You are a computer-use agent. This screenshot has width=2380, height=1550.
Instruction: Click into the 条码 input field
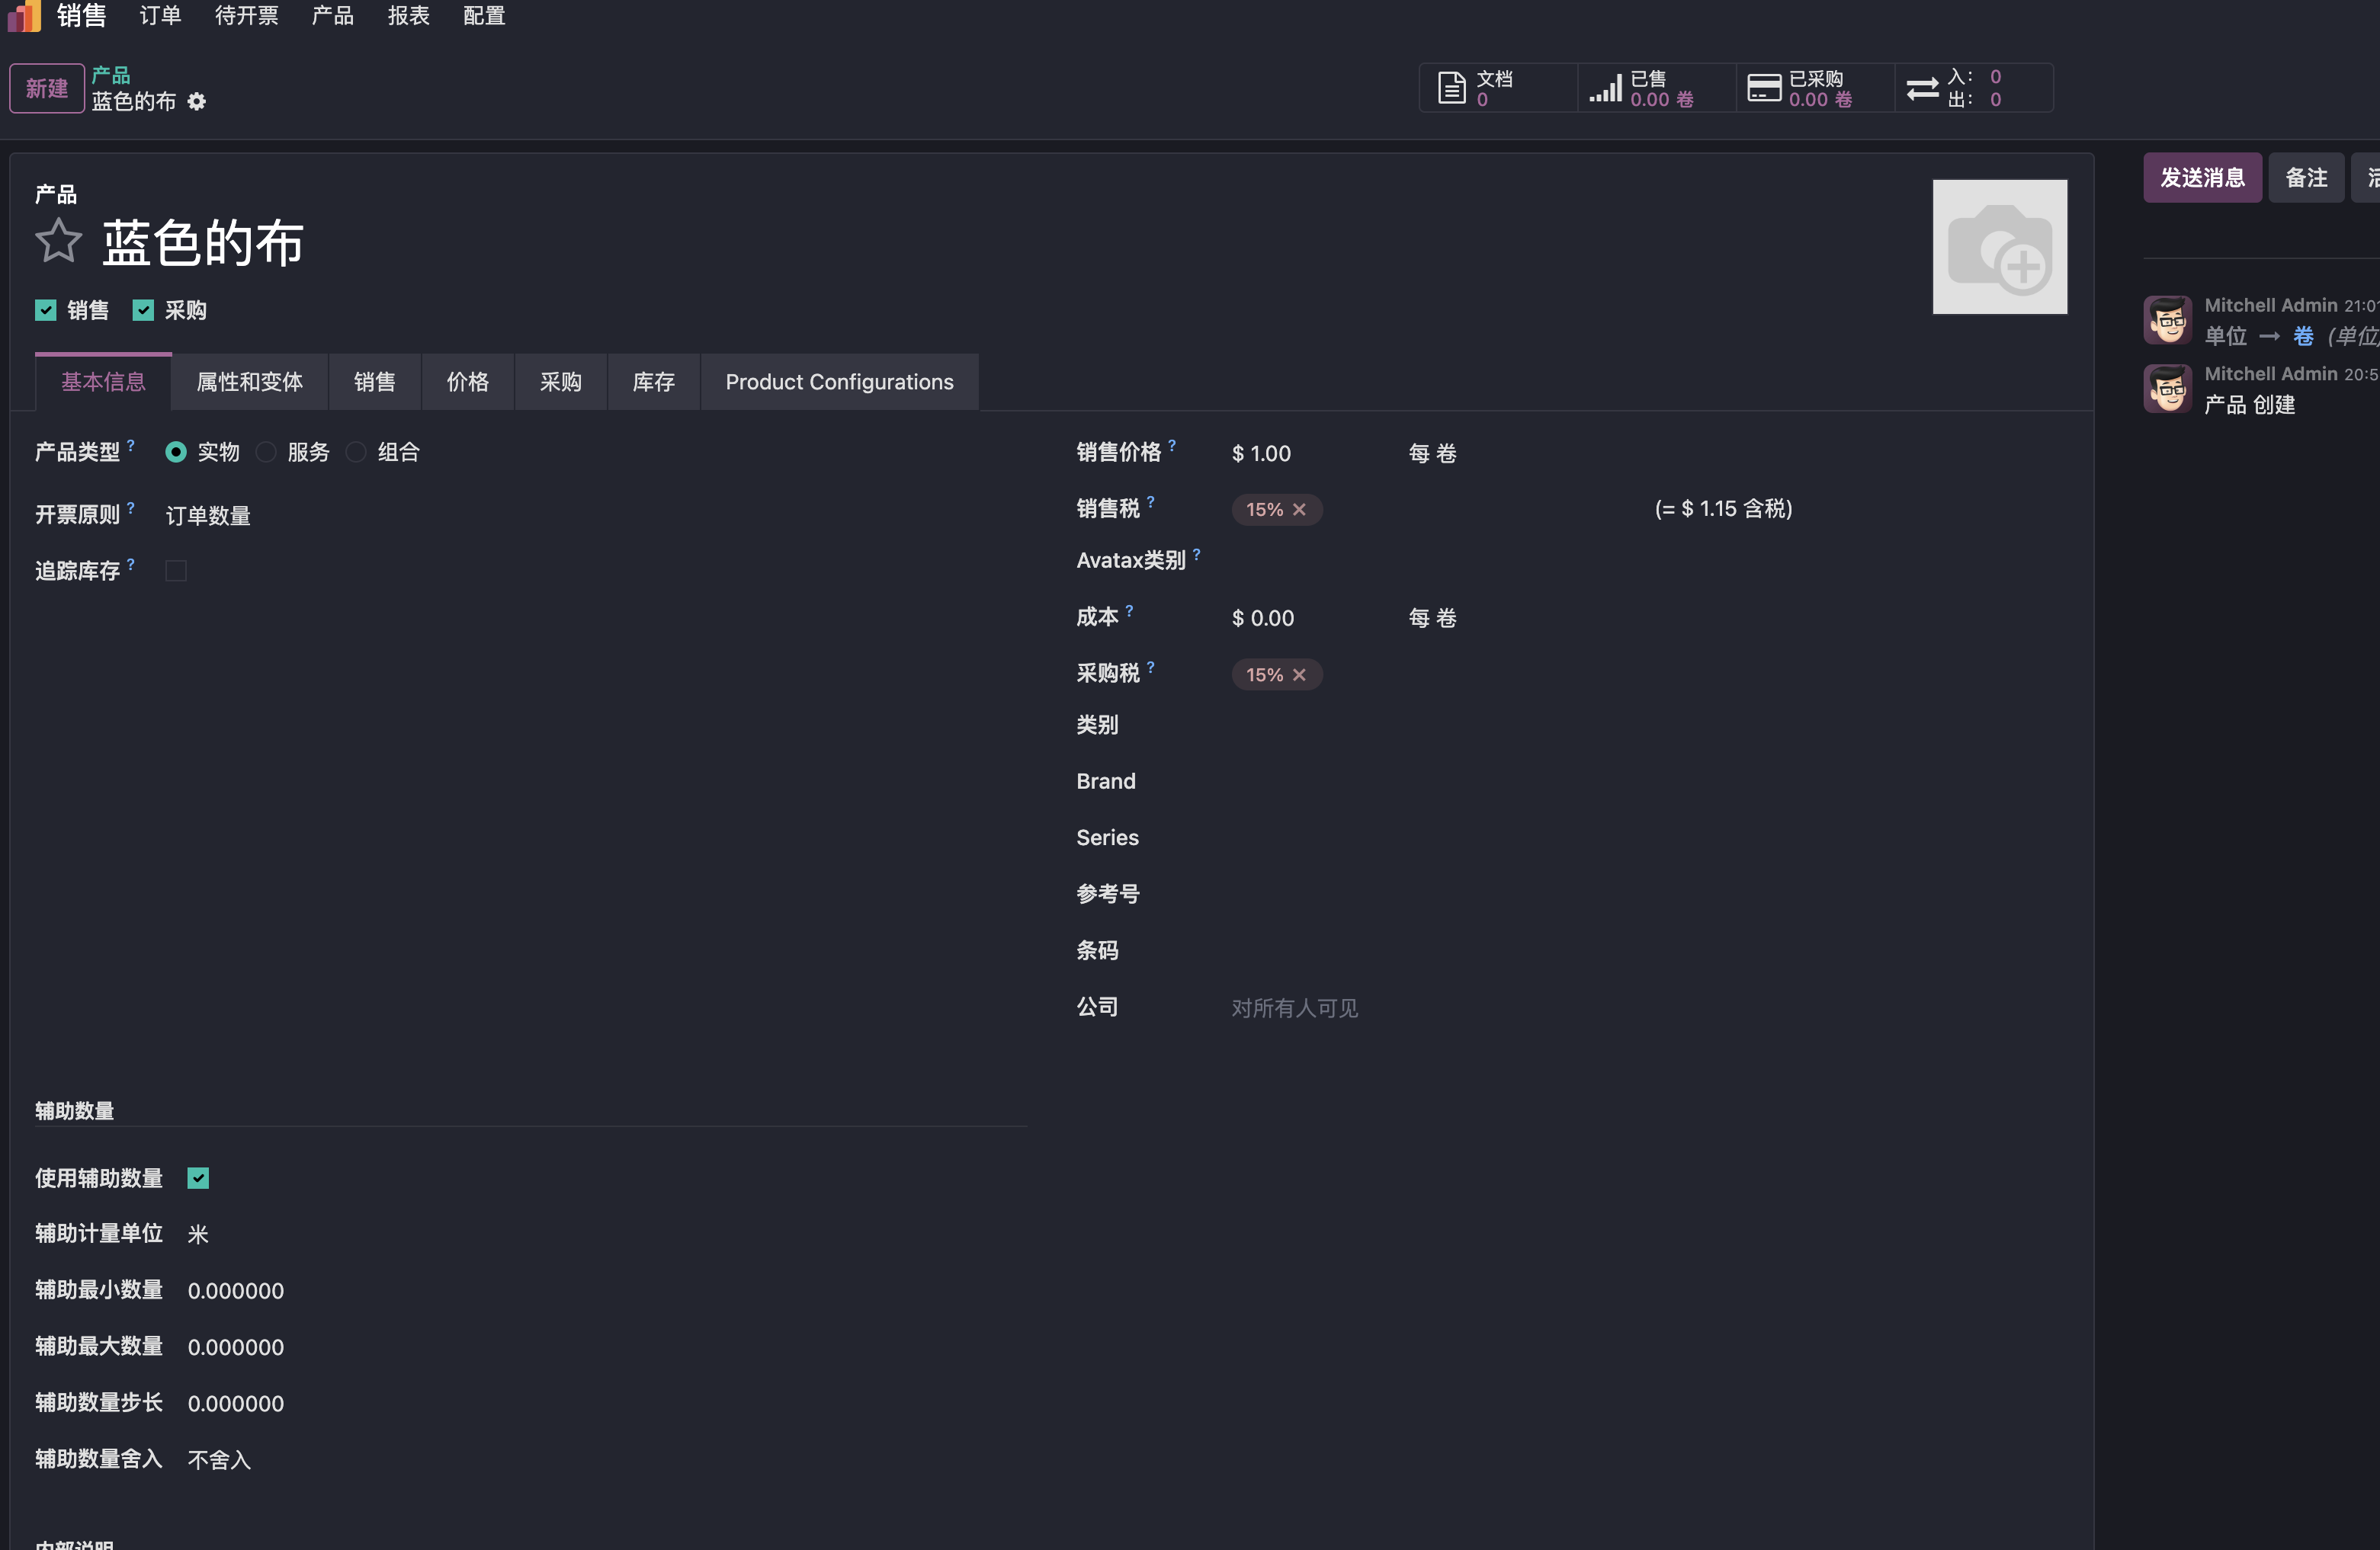pos(1648,951)
